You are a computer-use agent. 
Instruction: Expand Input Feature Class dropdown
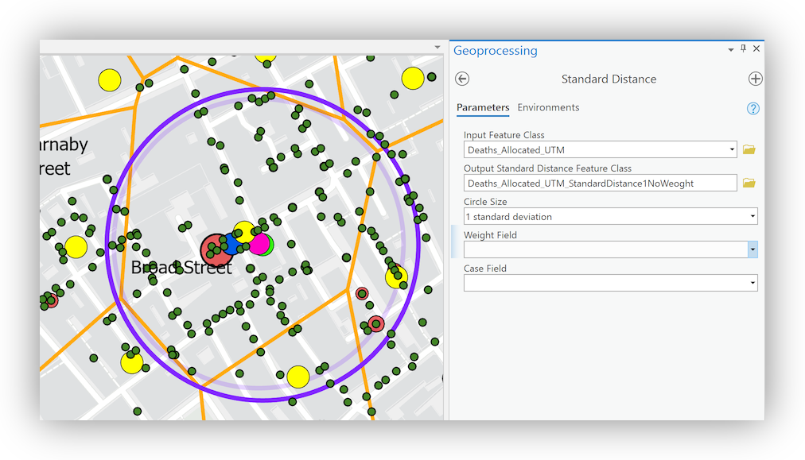click(732, 149)
